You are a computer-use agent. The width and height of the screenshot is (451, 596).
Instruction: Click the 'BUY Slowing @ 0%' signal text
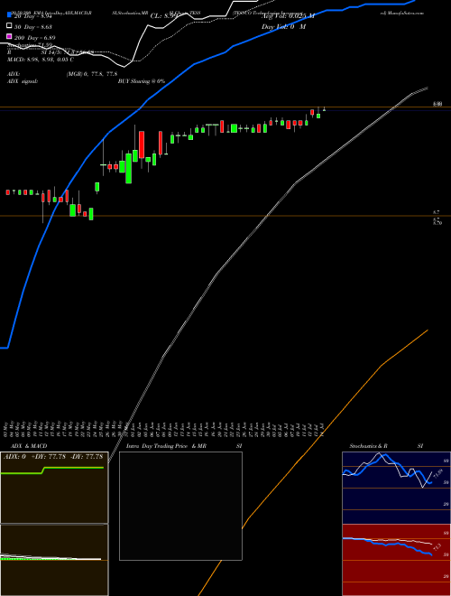click(142, 81)
